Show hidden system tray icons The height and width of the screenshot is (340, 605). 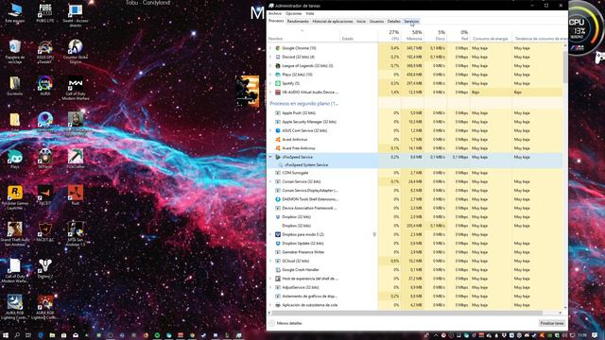[x=436, y=335]
